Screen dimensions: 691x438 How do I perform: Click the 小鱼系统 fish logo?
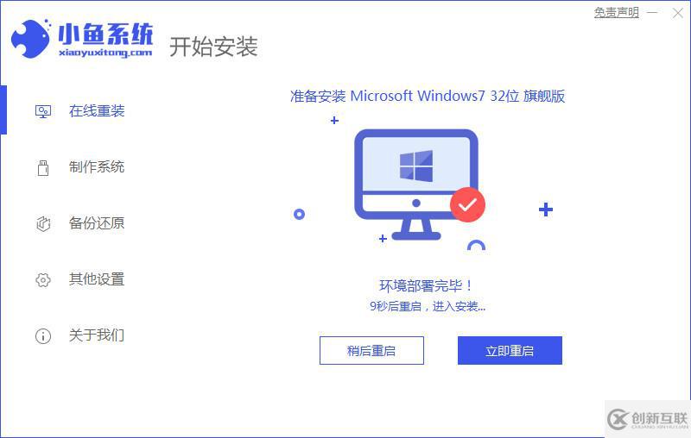click(x=31, y=39)
